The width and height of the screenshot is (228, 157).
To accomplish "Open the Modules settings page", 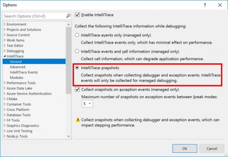I will [17, 78].
